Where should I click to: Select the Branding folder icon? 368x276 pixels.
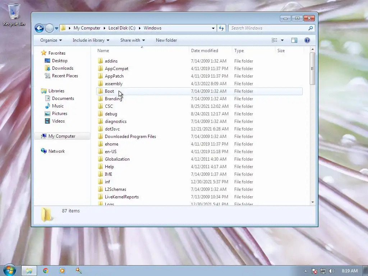click(x=101, y=98)
